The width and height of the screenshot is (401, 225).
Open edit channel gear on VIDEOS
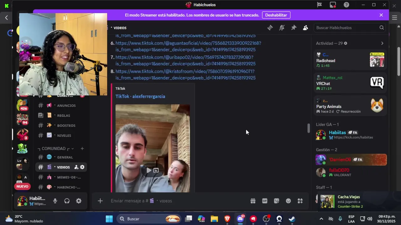82,167
